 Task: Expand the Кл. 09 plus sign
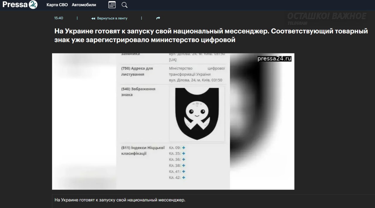pos(184,148)
